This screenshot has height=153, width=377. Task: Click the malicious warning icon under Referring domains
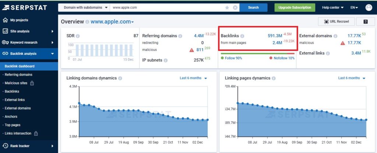coord(191,50)
